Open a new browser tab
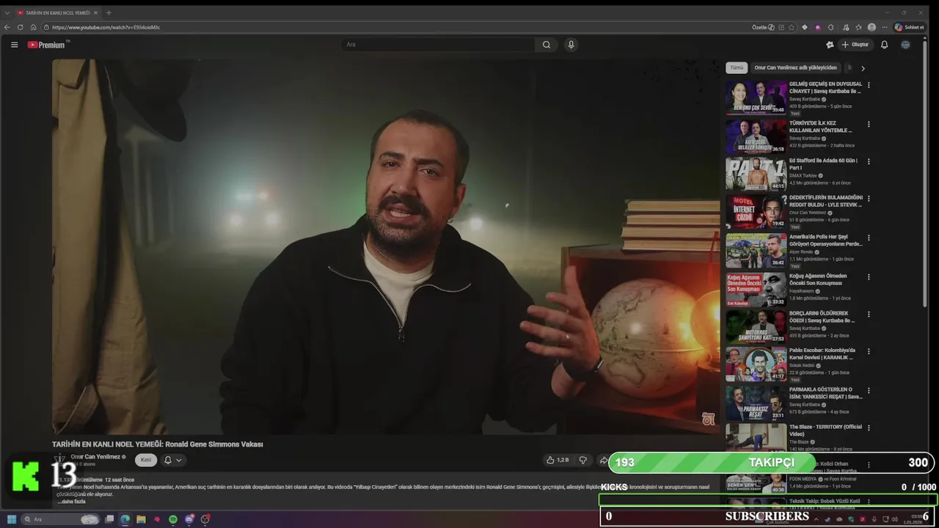 tap(109, 12)
